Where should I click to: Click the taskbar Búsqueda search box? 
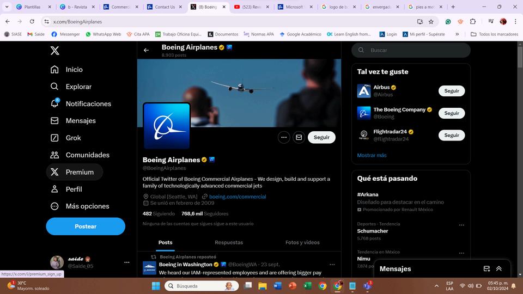point(202,286)
